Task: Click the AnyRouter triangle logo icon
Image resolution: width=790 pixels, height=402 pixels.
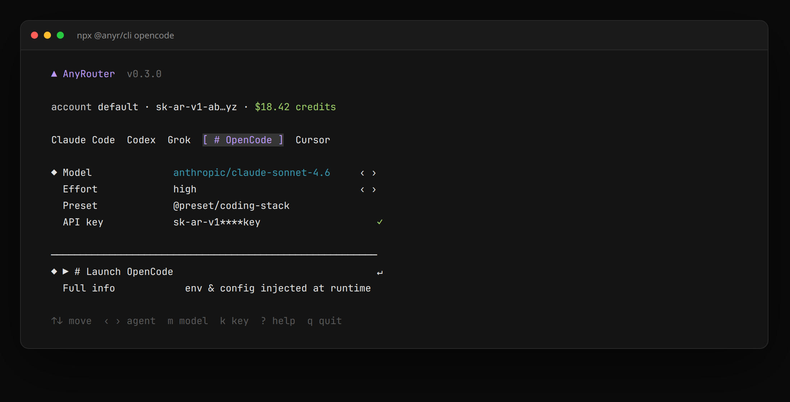Action: coord(54,74)
